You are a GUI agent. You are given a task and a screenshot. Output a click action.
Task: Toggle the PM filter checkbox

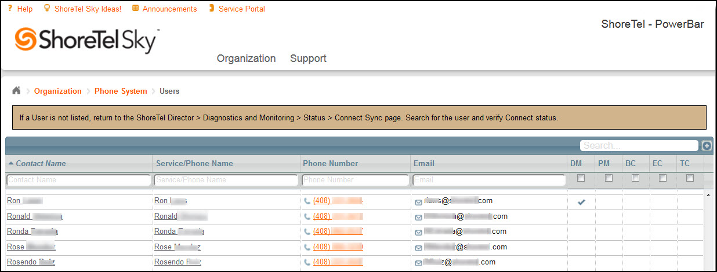pyautogui.click(x=609, y=178)
